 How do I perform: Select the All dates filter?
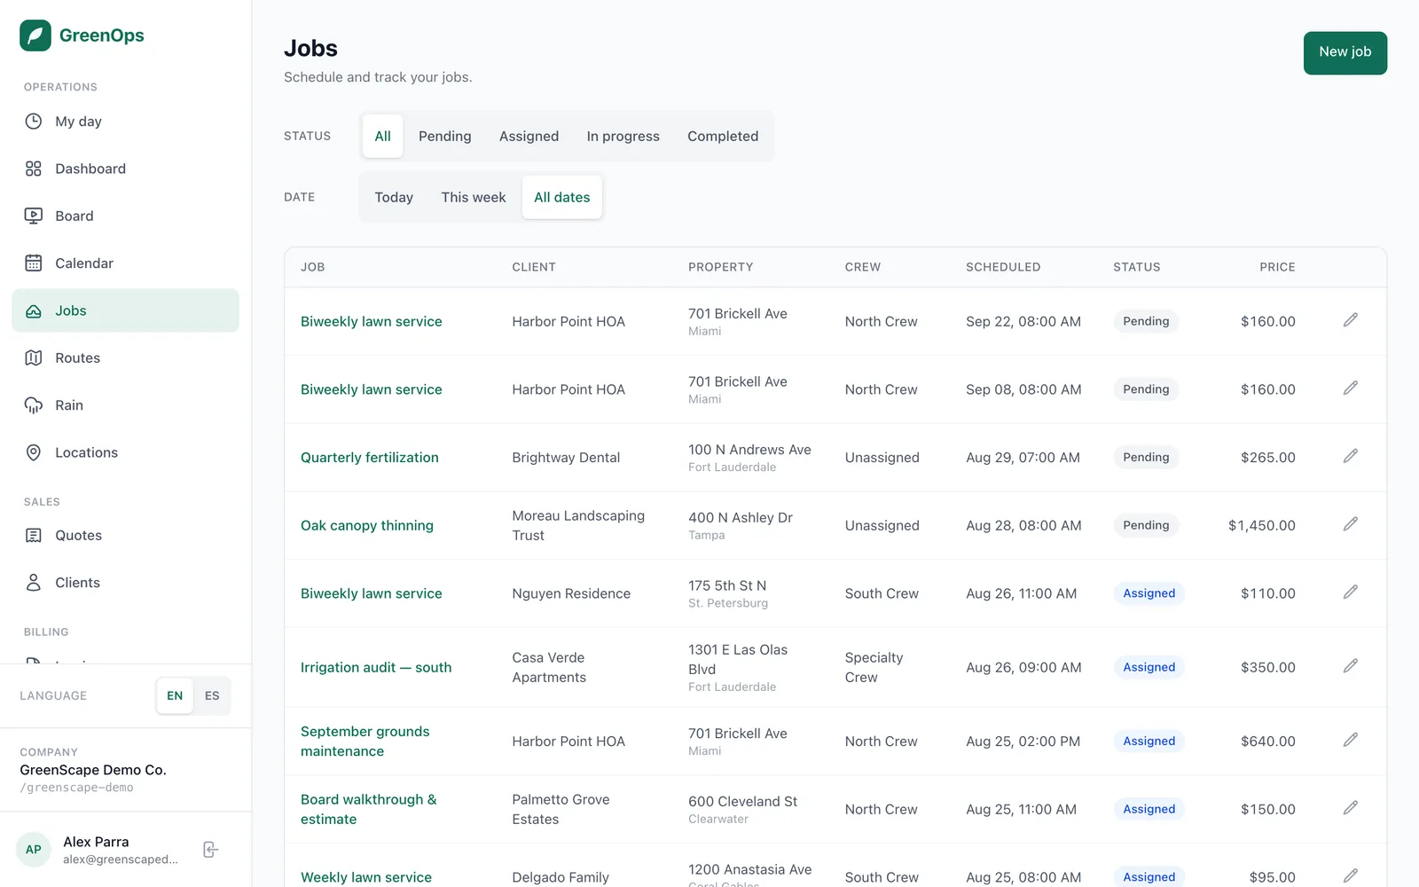click(x=561, y=197)
